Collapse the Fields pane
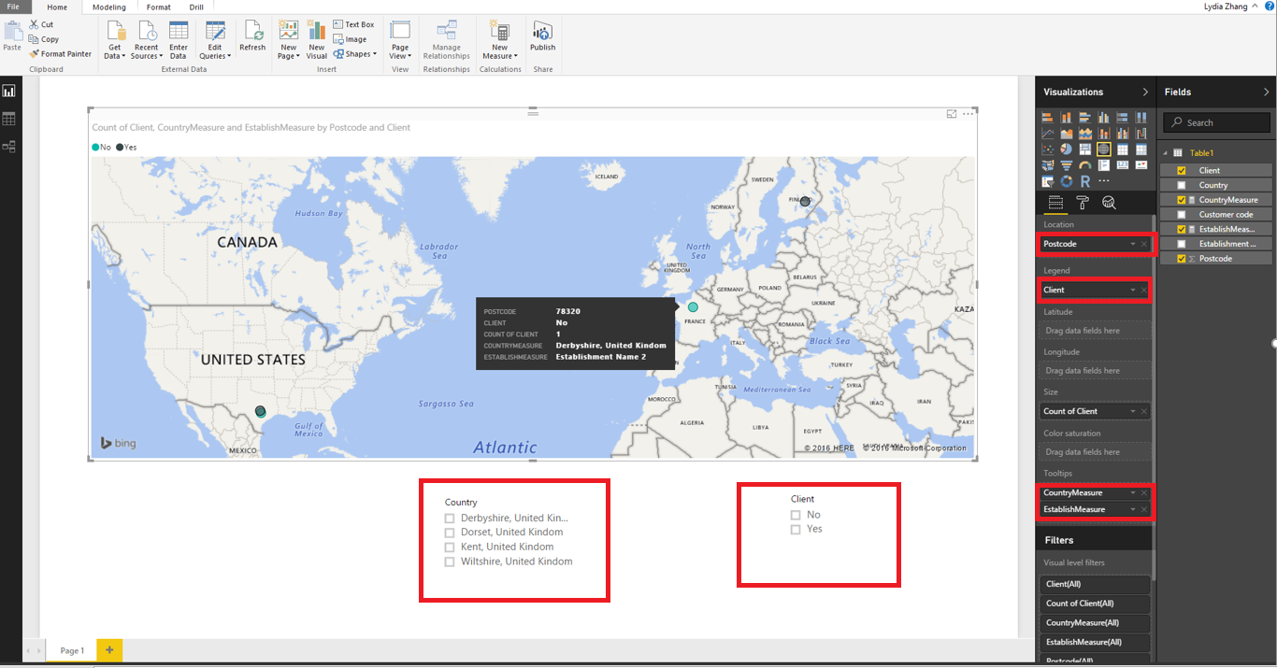1277x668 pixels. (x=1267, y=92)
